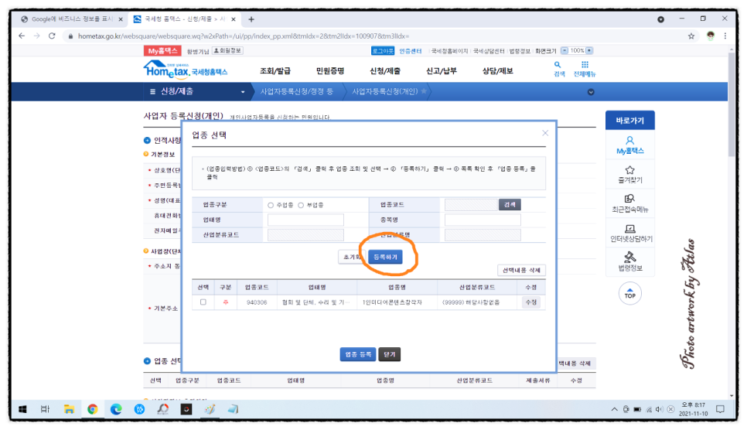Open the 신고/납부 menu
Viewport: 747px width, 430px height.
tap(441, 70)
